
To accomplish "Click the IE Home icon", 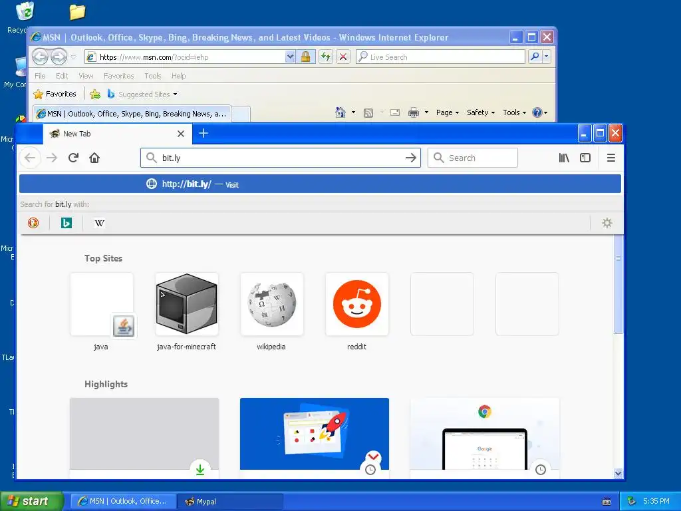I will (x=340, y=112).
